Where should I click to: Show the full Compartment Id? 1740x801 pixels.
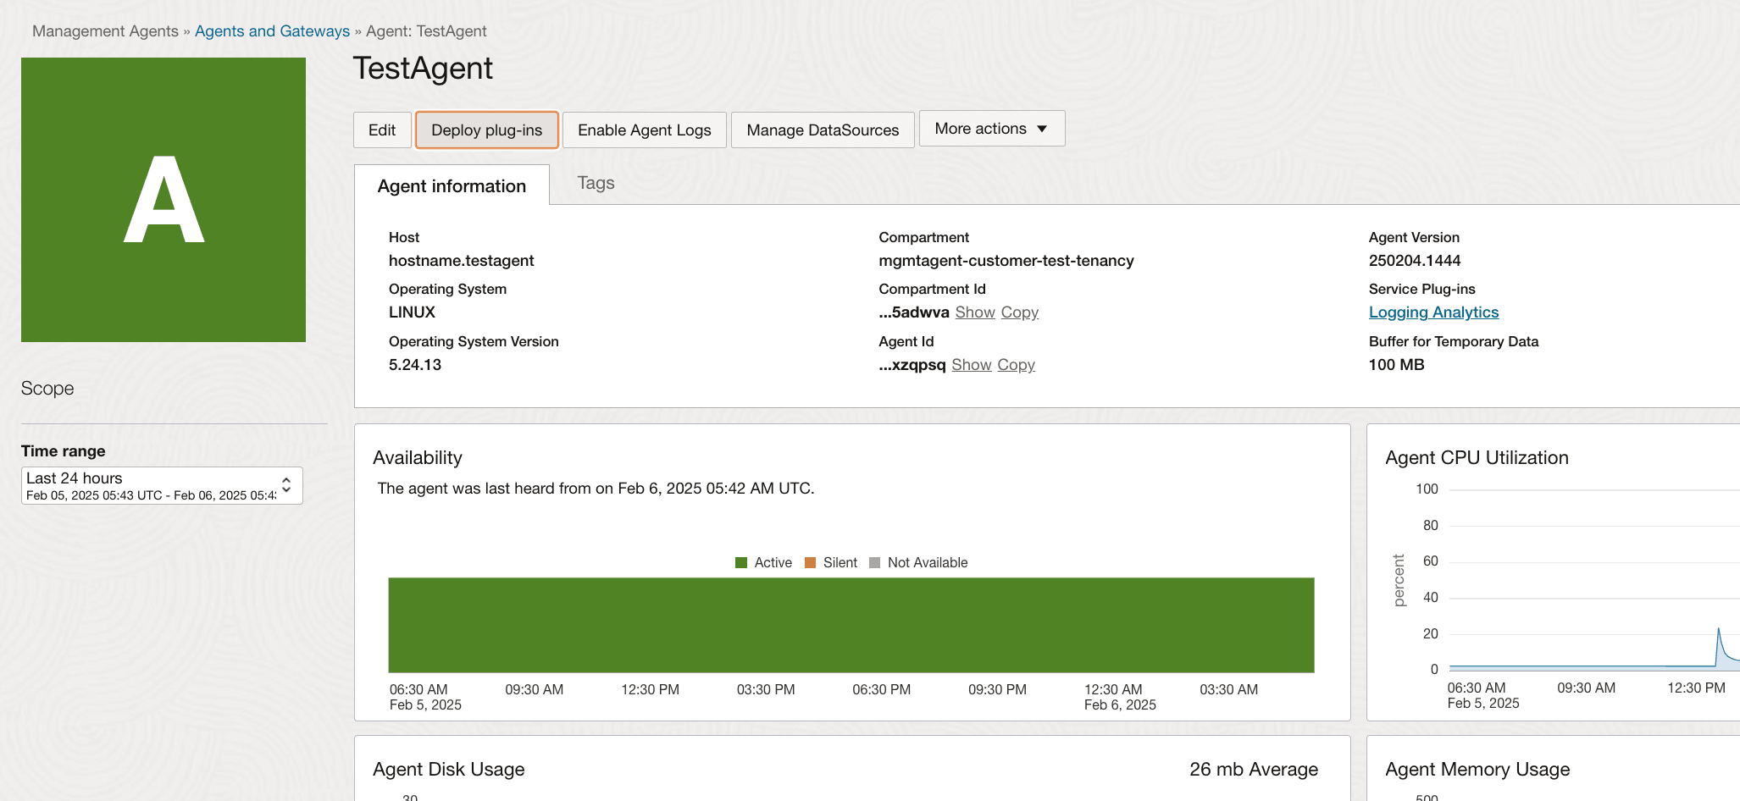coord(974,312)
